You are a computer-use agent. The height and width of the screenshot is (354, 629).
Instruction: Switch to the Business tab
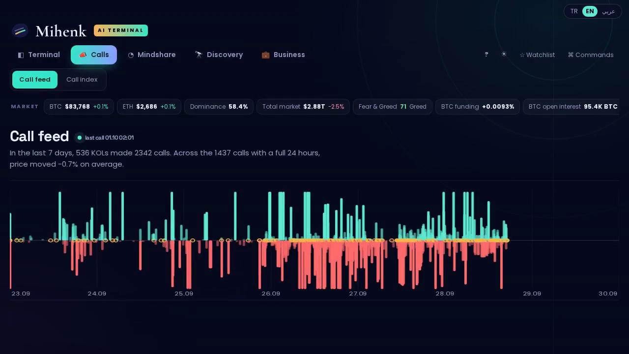point(283,55)
